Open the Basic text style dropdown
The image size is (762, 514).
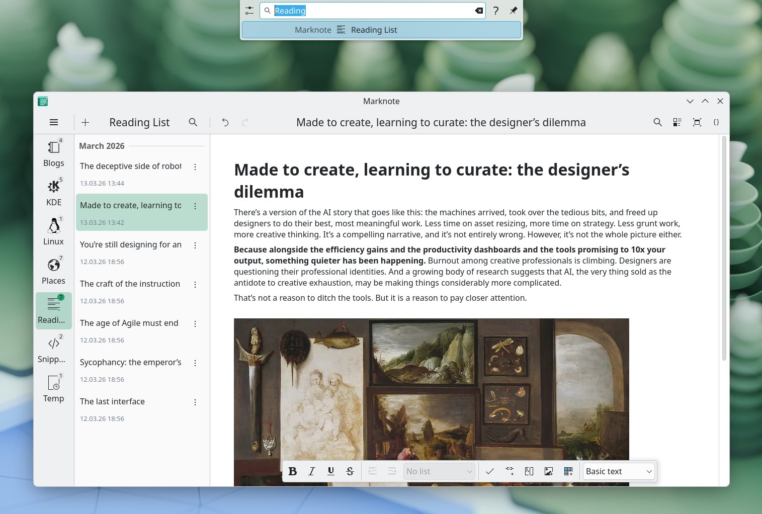point(619,471)
